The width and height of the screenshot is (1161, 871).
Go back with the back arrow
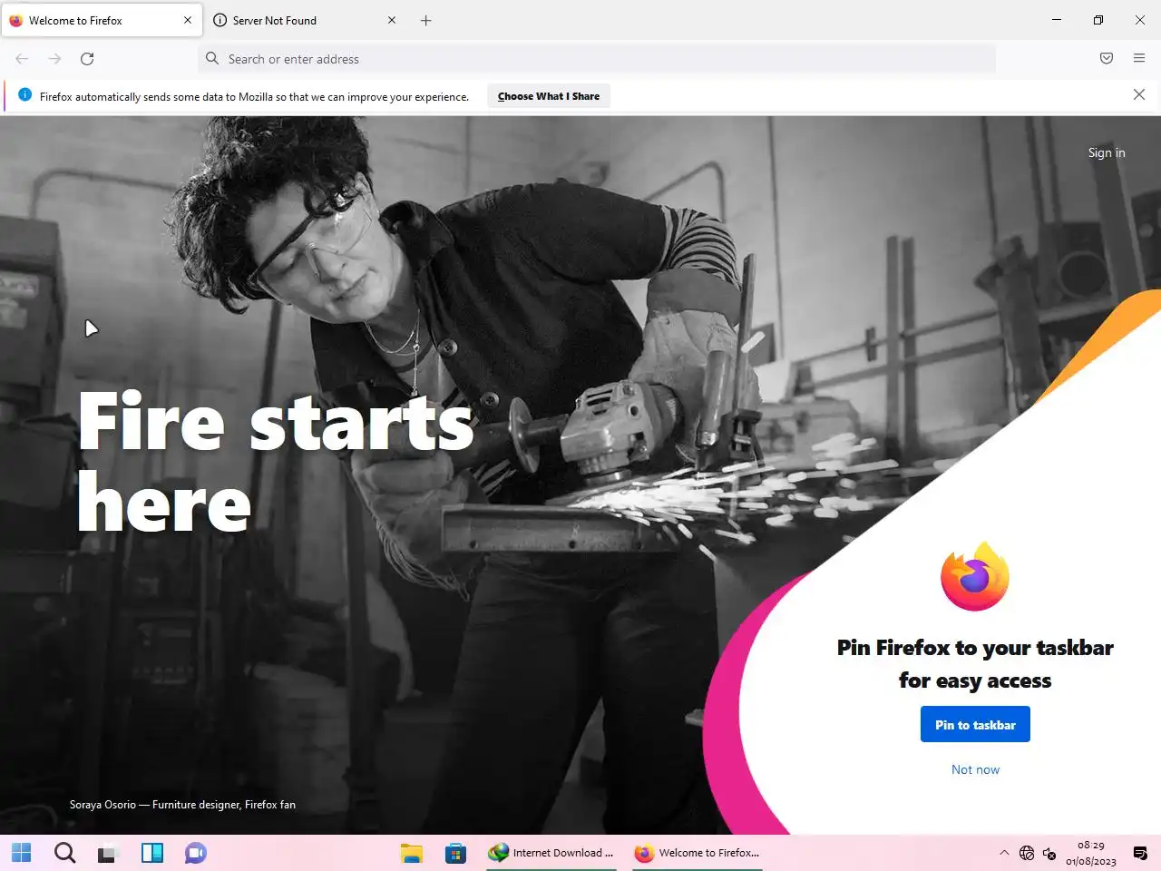tap(22, 59)
